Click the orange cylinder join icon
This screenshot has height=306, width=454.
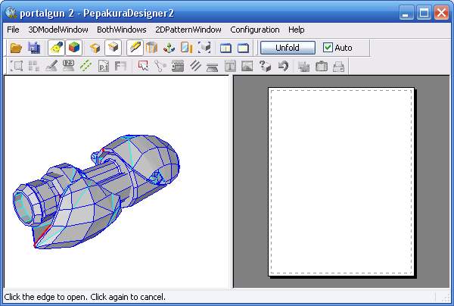click(x=151, y=48)
